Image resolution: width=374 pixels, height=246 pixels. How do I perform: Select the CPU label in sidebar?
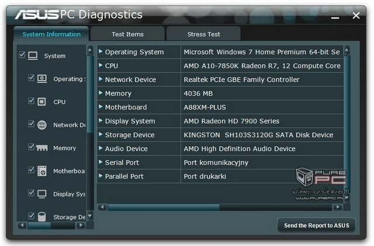60,102
